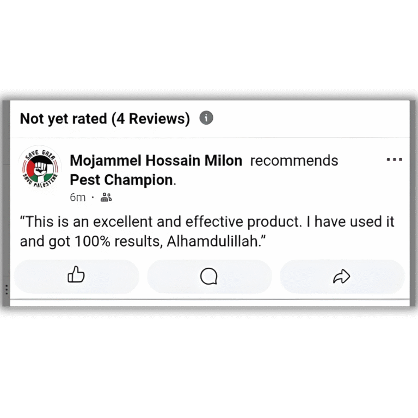Click the review text starting 'This is an excellent'
The image size is (418, 418).
(207, 231)
